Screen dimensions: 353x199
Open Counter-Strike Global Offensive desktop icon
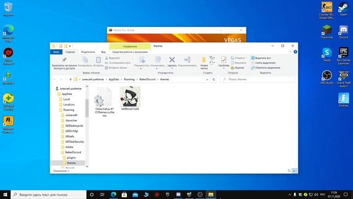[327, 10]
